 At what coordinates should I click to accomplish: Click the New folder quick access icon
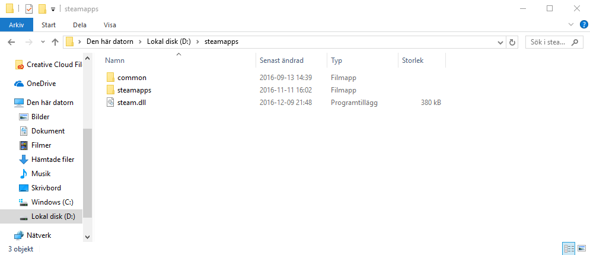click(x=43, y=9)
